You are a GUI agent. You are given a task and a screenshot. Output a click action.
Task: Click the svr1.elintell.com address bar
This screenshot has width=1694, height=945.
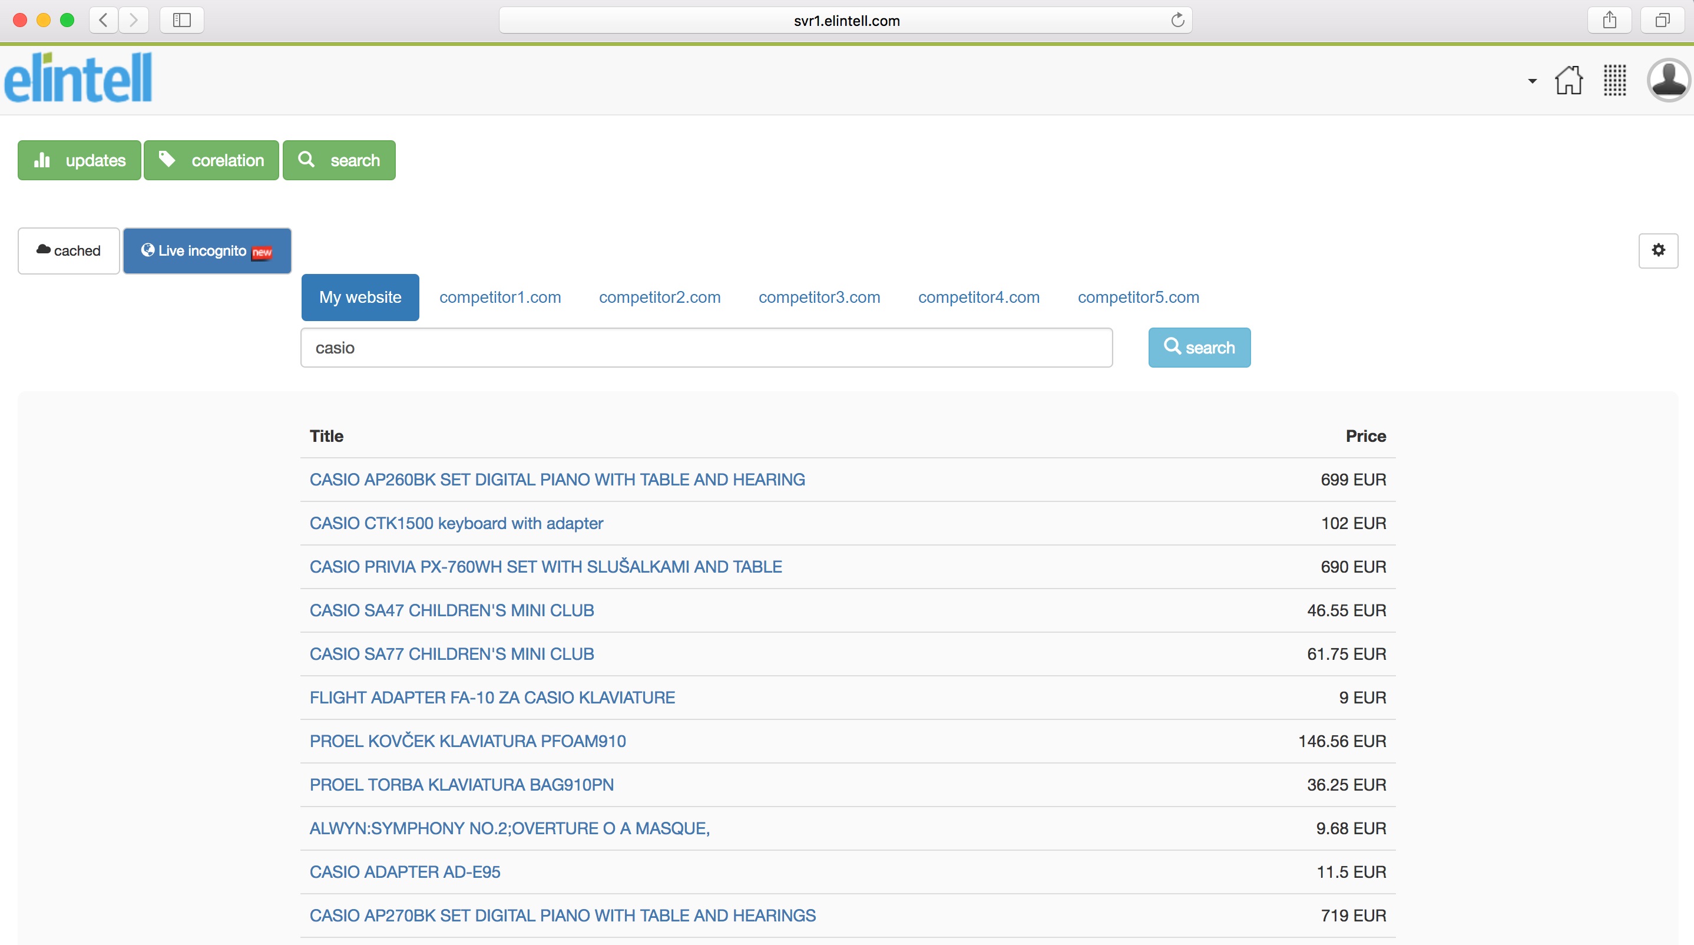[846, 19]
